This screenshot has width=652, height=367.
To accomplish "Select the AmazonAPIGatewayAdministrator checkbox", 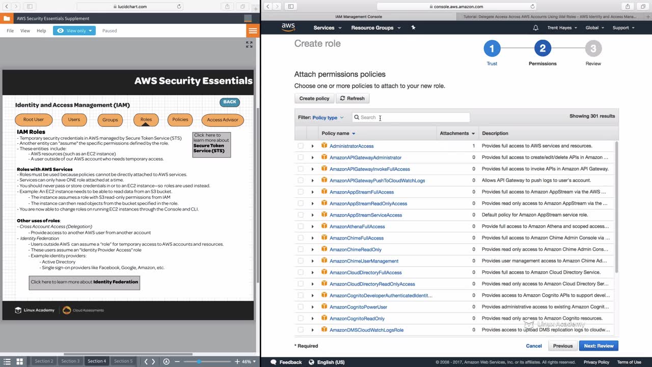I will [301, 158].
